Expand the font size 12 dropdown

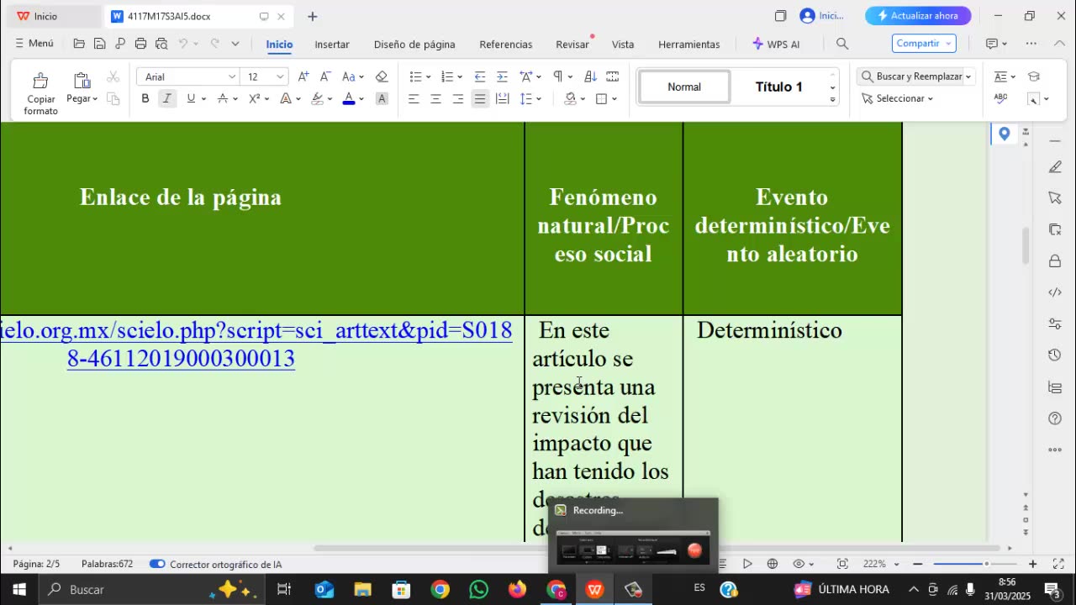pyautogui.click(x=280, y=76)
